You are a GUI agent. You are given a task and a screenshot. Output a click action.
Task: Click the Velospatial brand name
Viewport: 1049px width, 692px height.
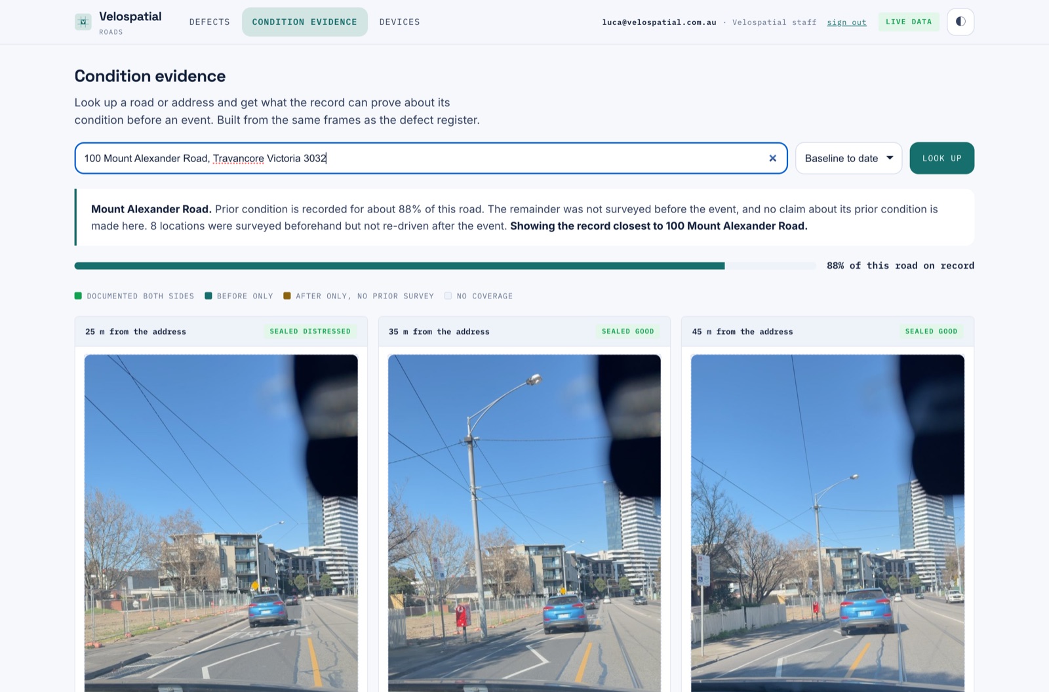(130, 16)
